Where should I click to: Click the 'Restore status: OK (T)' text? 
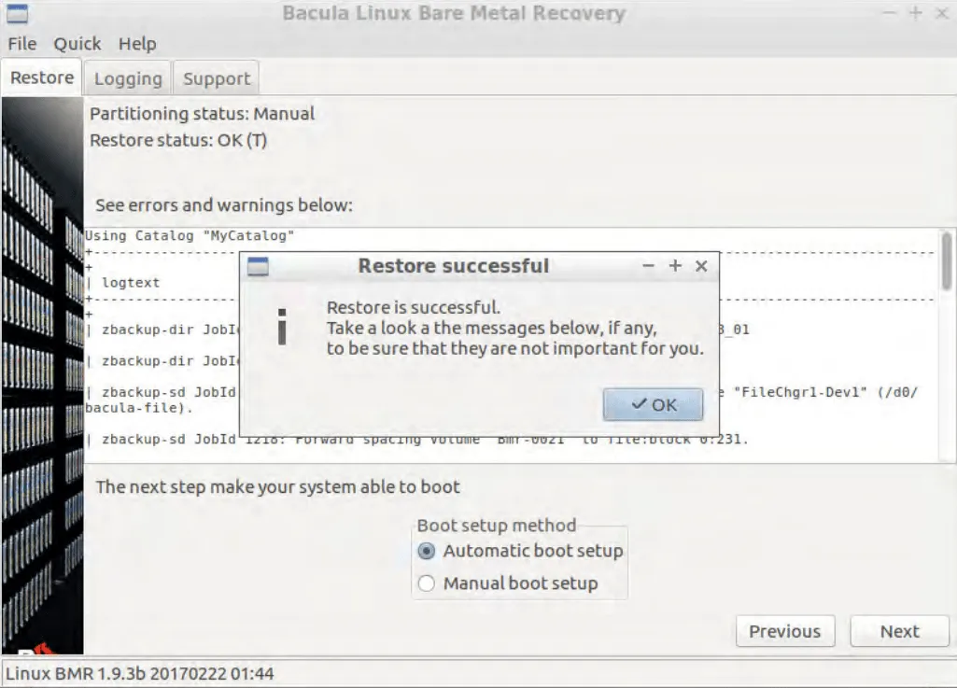point(178,140)
